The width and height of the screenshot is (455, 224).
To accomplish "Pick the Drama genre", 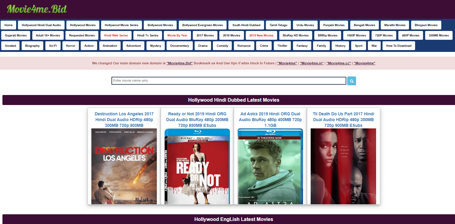I will pos(203,46).
